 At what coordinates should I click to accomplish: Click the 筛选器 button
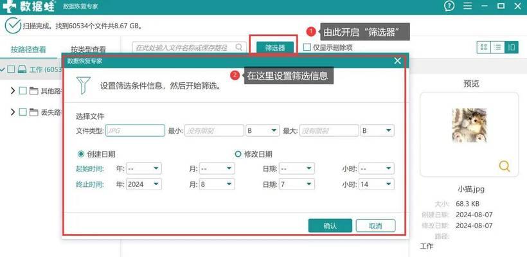(x=275, y=48)
